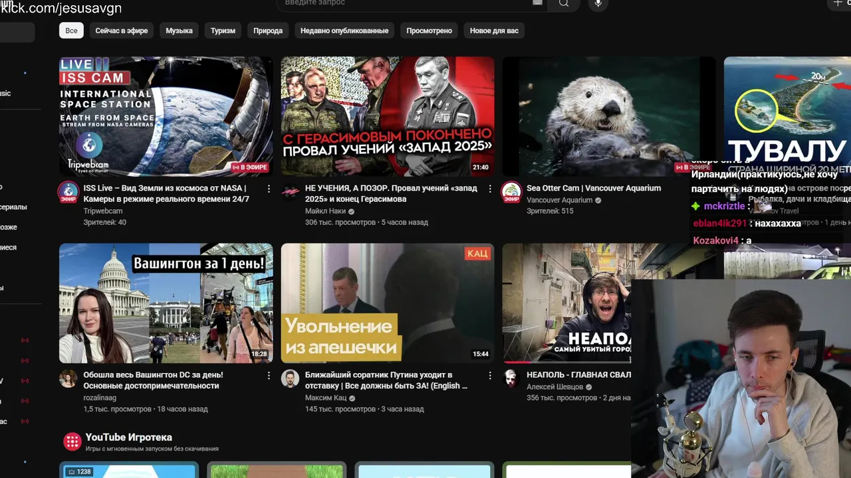851x478 pixels.
Task: Click the create '+' button at top right
Action: pos(837,3)
